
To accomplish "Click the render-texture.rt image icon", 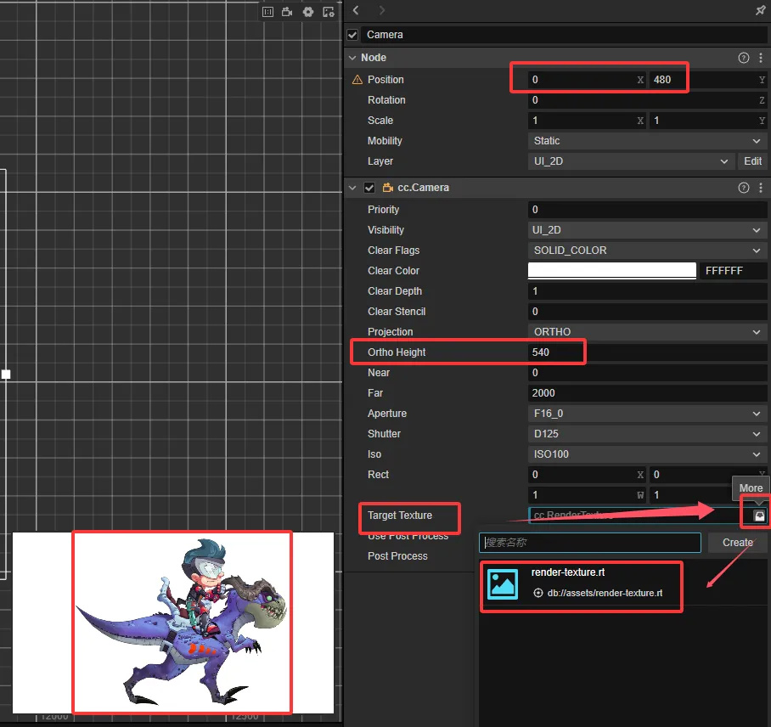I will (x=502, y=584).
